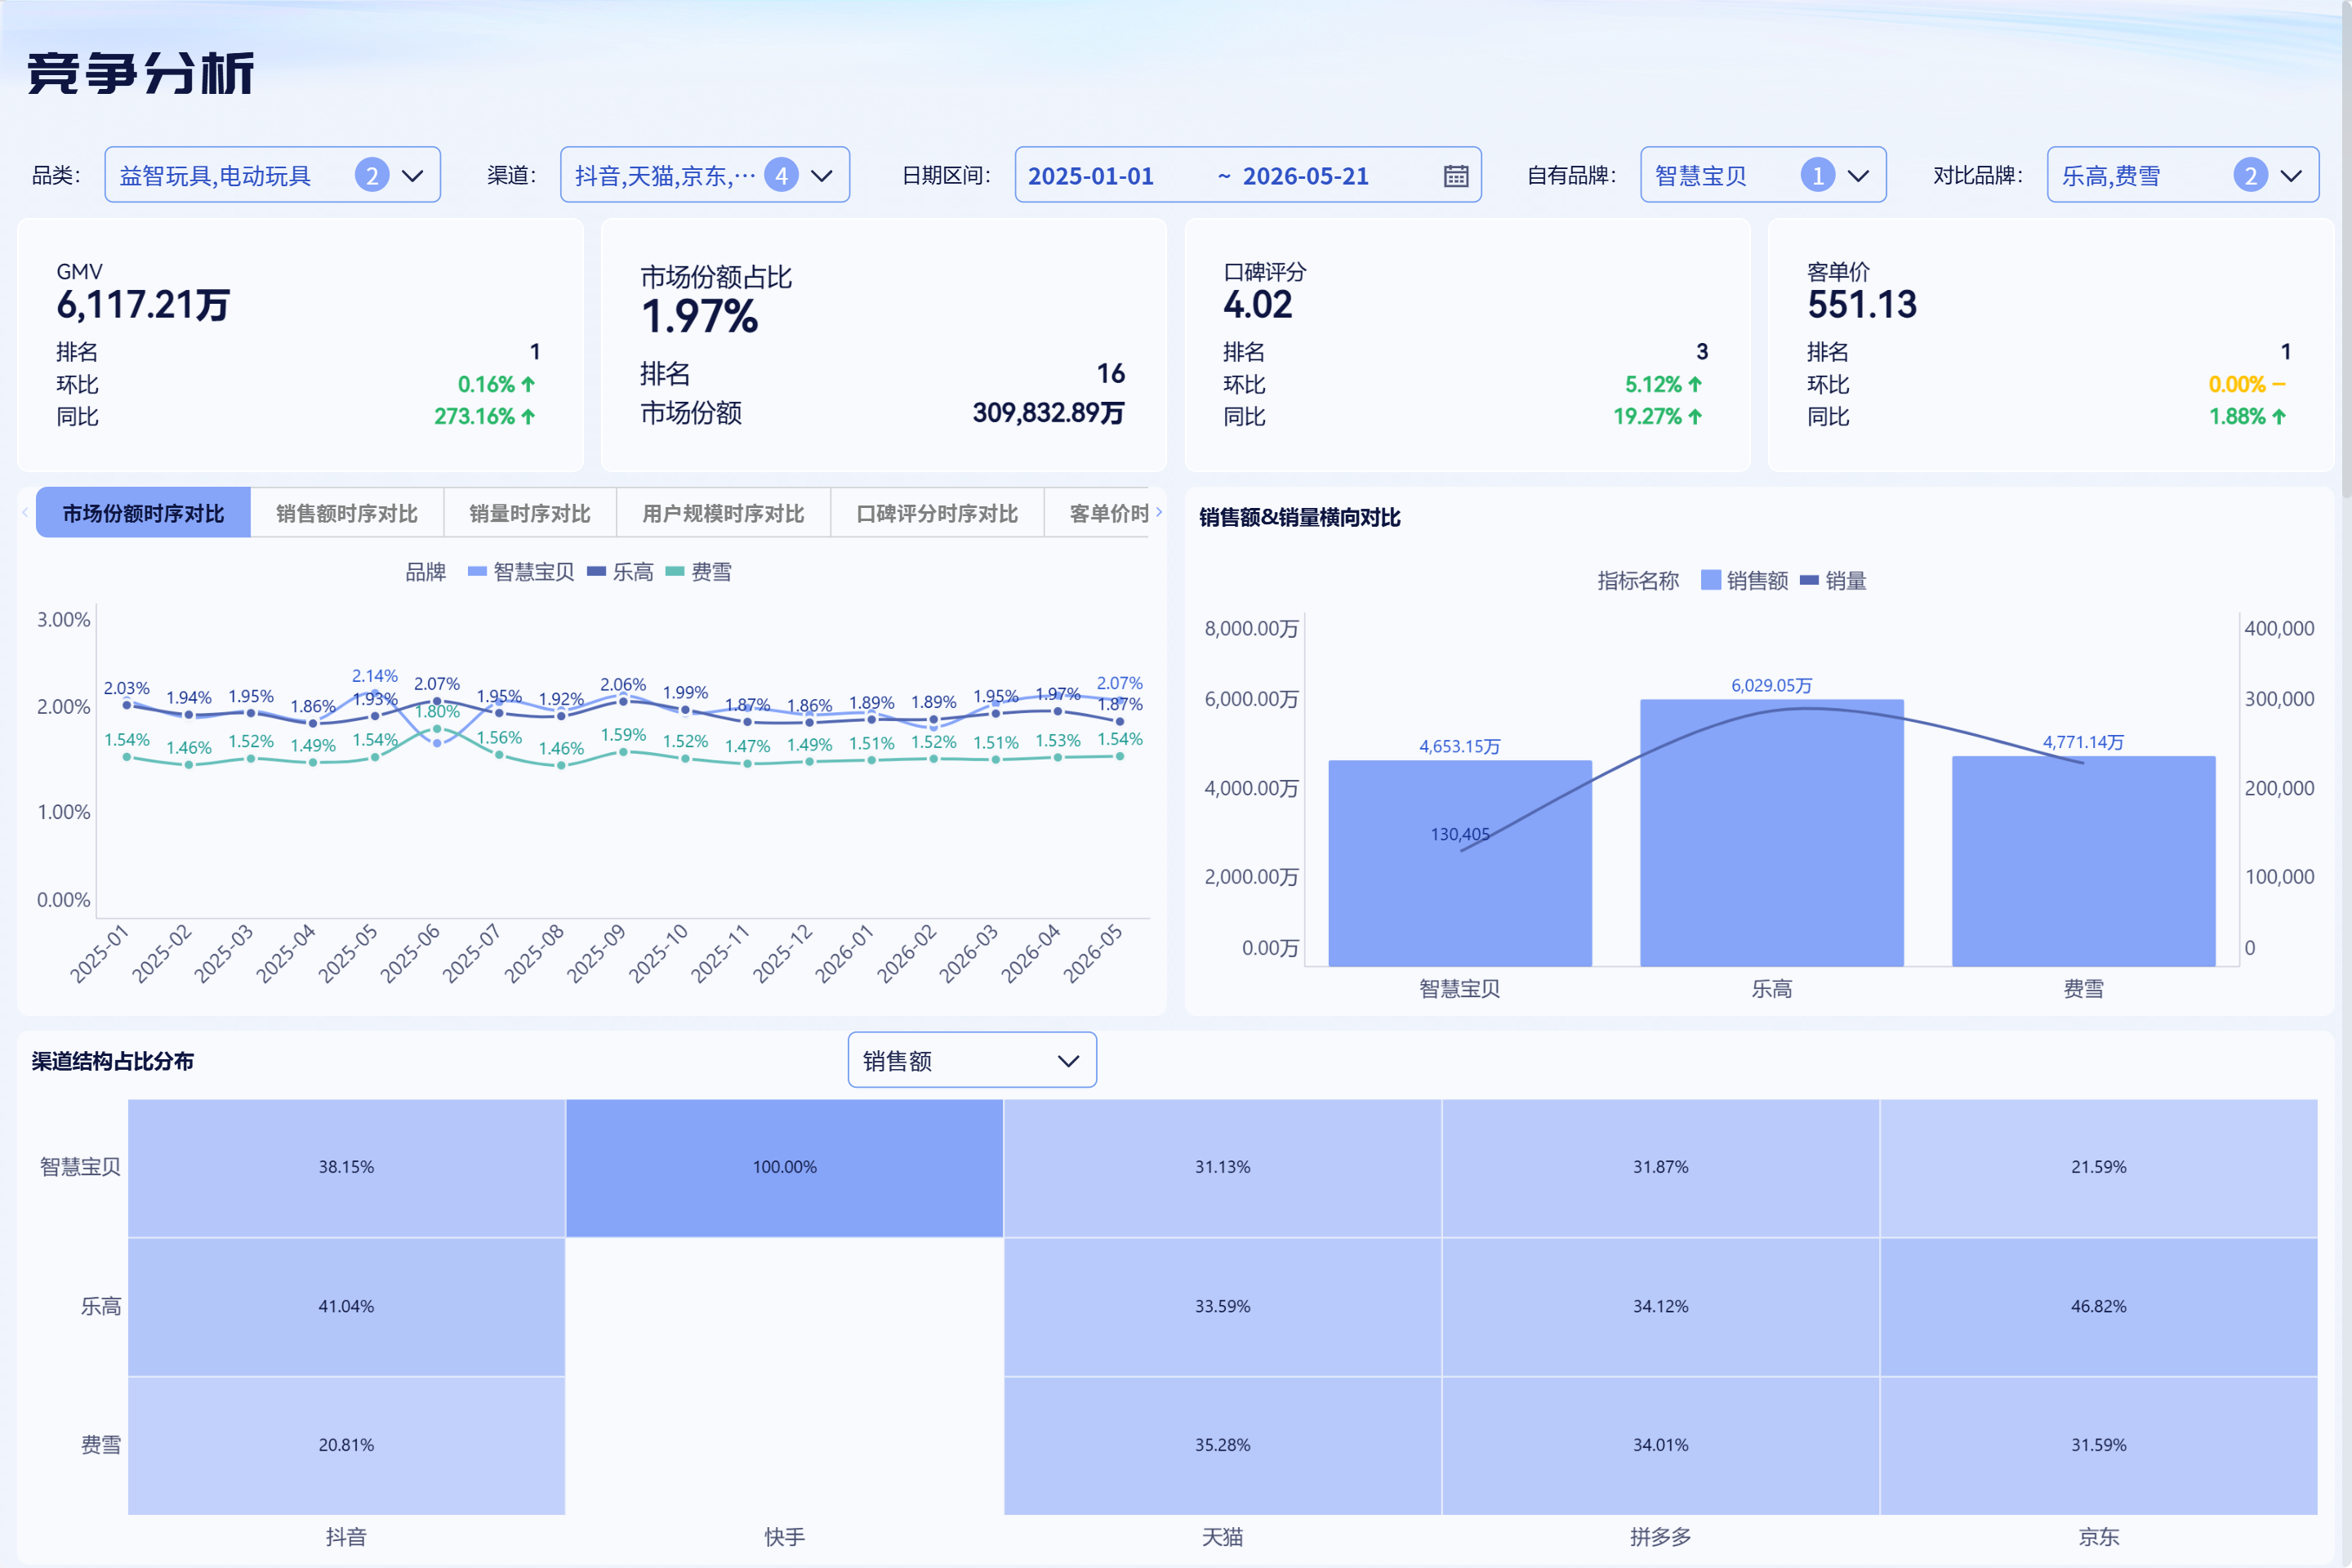This screenshot has width=2352, height=1568.
Task: Toggle the 销售额 legend in bar chart
Action: [x=1744, y=580]
